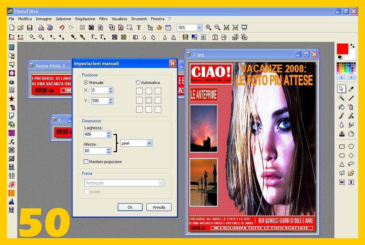
Task: Open the 76% zoom level dropdown
Action: (199, 28)
